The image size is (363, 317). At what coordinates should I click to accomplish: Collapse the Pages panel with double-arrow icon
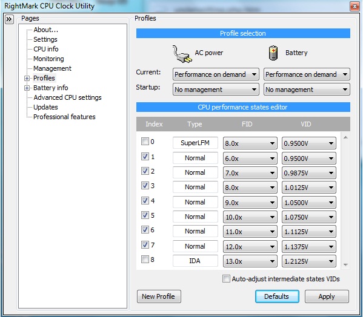9,19
